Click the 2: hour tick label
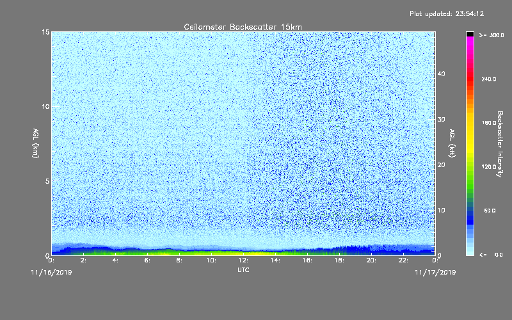 [x=83, y=260]
